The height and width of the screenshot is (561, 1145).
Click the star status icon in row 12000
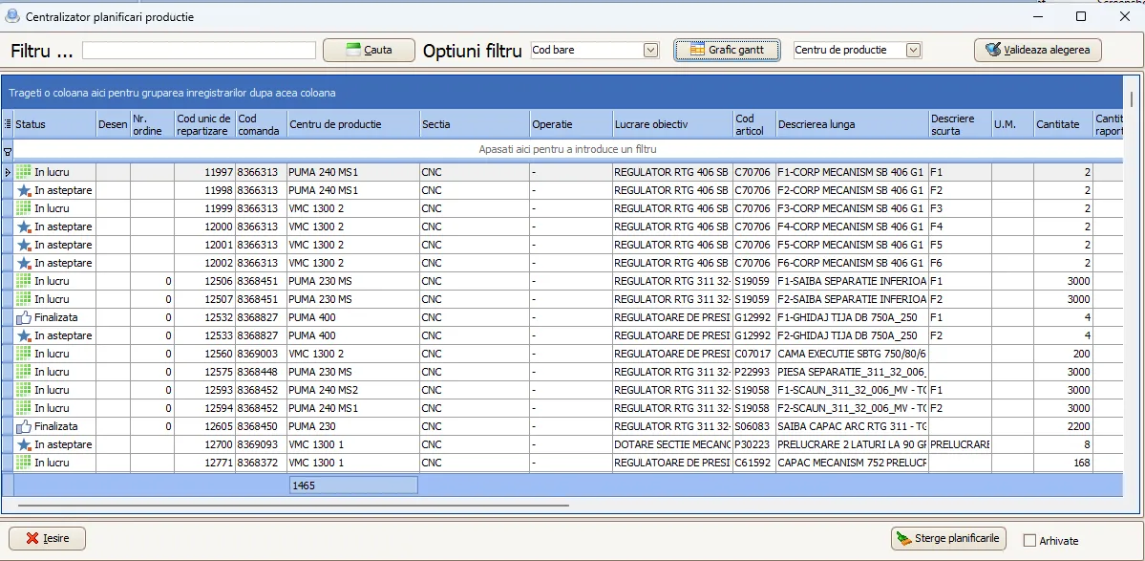(24, 227)
